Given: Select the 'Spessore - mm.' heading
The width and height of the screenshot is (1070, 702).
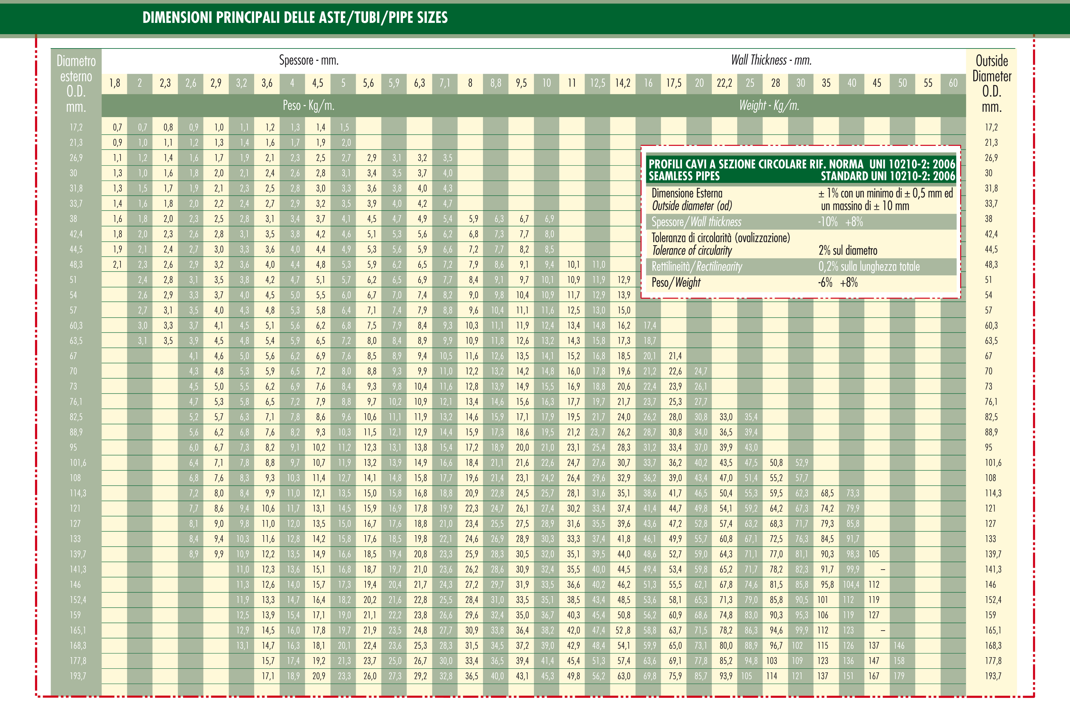Looking at the screenshot, I should click(x=308, y=60).
